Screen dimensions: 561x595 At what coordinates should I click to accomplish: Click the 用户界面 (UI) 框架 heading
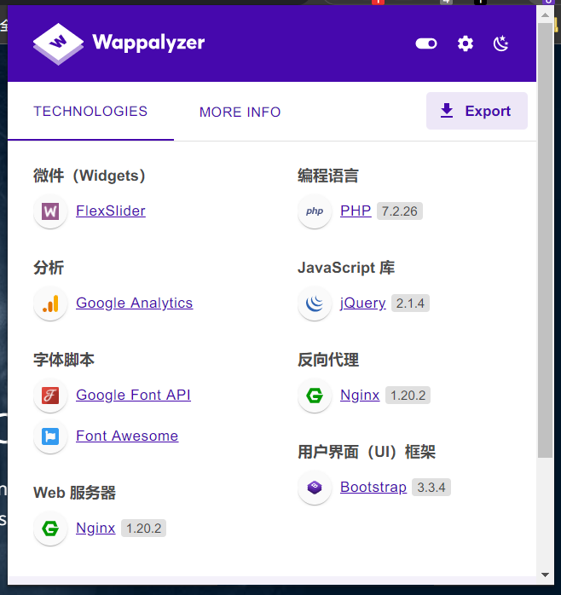click(x=367, y=453)
